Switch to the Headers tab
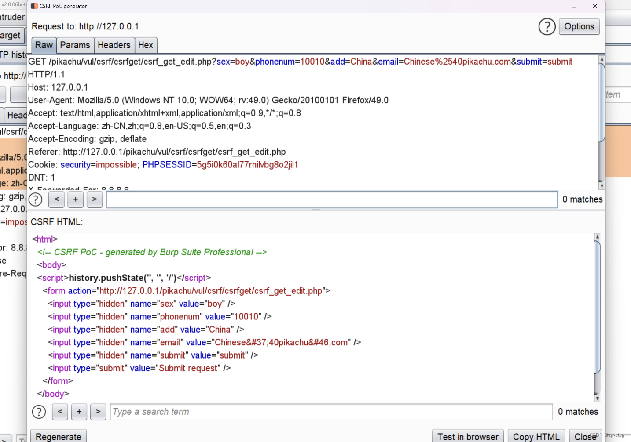 114,45
